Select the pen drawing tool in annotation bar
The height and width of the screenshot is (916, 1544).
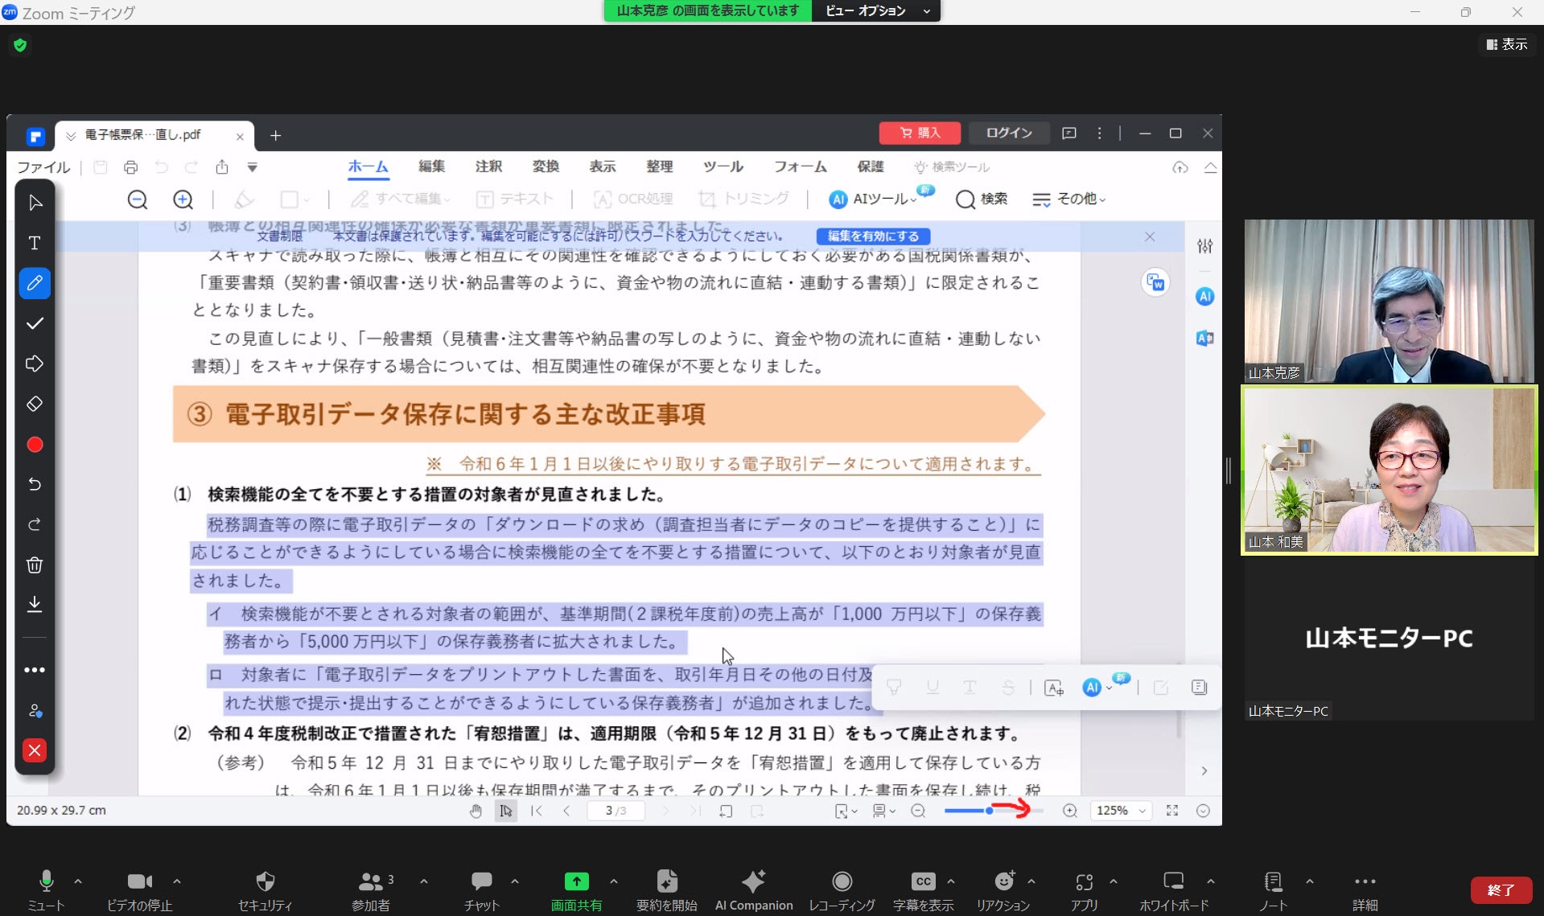point(35,283)
